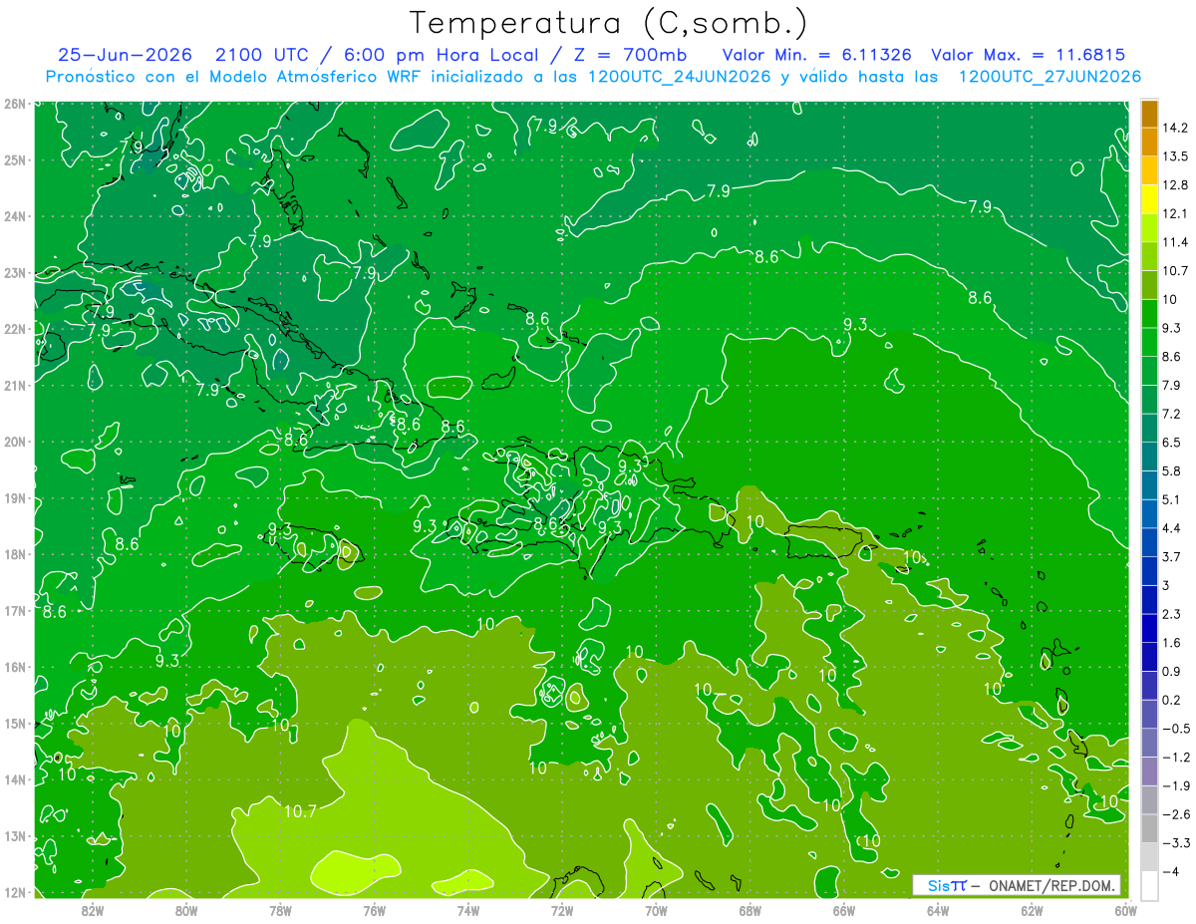Click the '10.7' contour label on the map
1196x924 pixels.
click(x=300, y=811)
